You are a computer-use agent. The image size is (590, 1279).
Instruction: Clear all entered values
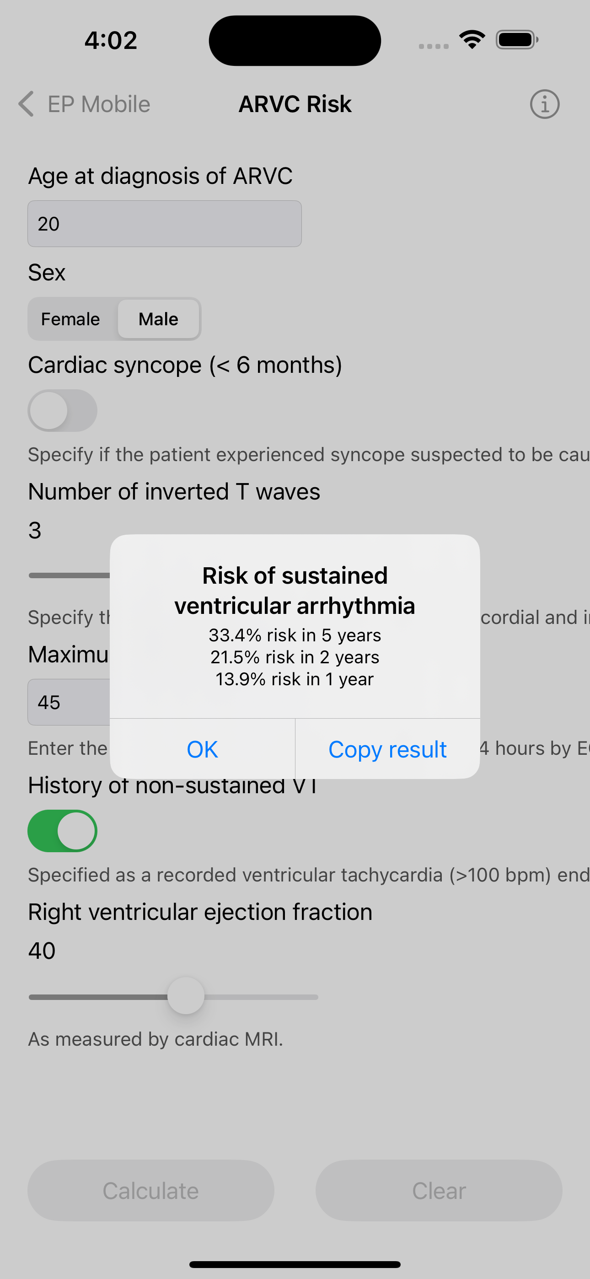pyautogui.click(x=439, y=1191)
